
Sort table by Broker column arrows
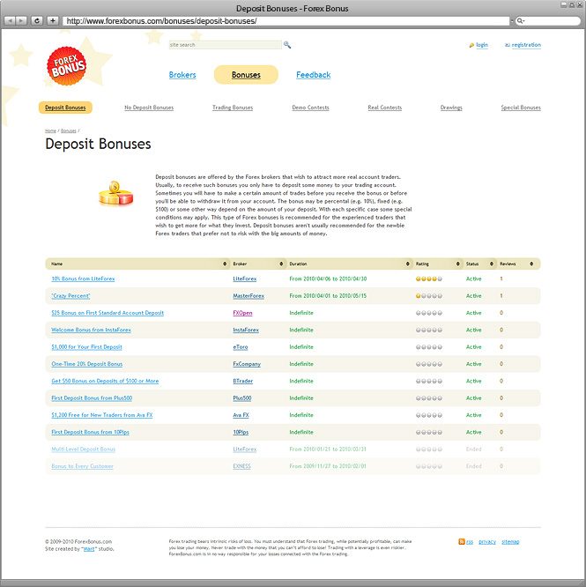[x=281, y=264]
